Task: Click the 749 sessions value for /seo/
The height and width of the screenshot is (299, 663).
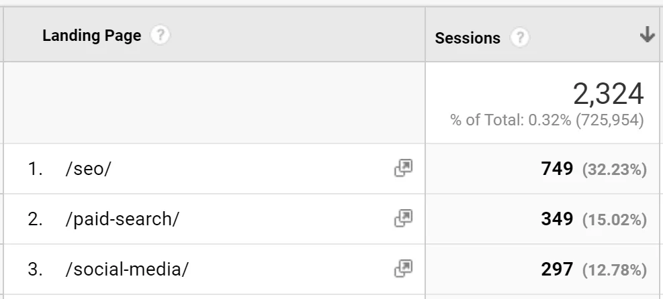Action: 557,170
